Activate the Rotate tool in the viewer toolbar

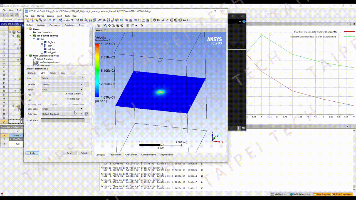tap(105, 26)
